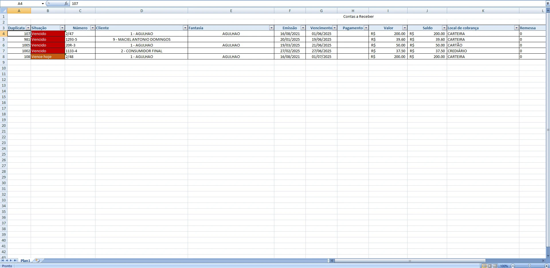Click the Zoom Out minus icon
The image size is (550, 268).
[513, 266]
